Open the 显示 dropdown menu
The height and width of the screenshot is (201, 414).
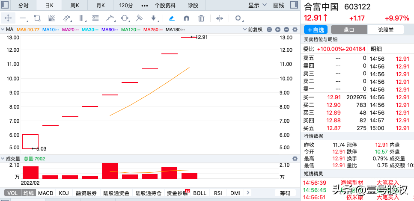258,5
